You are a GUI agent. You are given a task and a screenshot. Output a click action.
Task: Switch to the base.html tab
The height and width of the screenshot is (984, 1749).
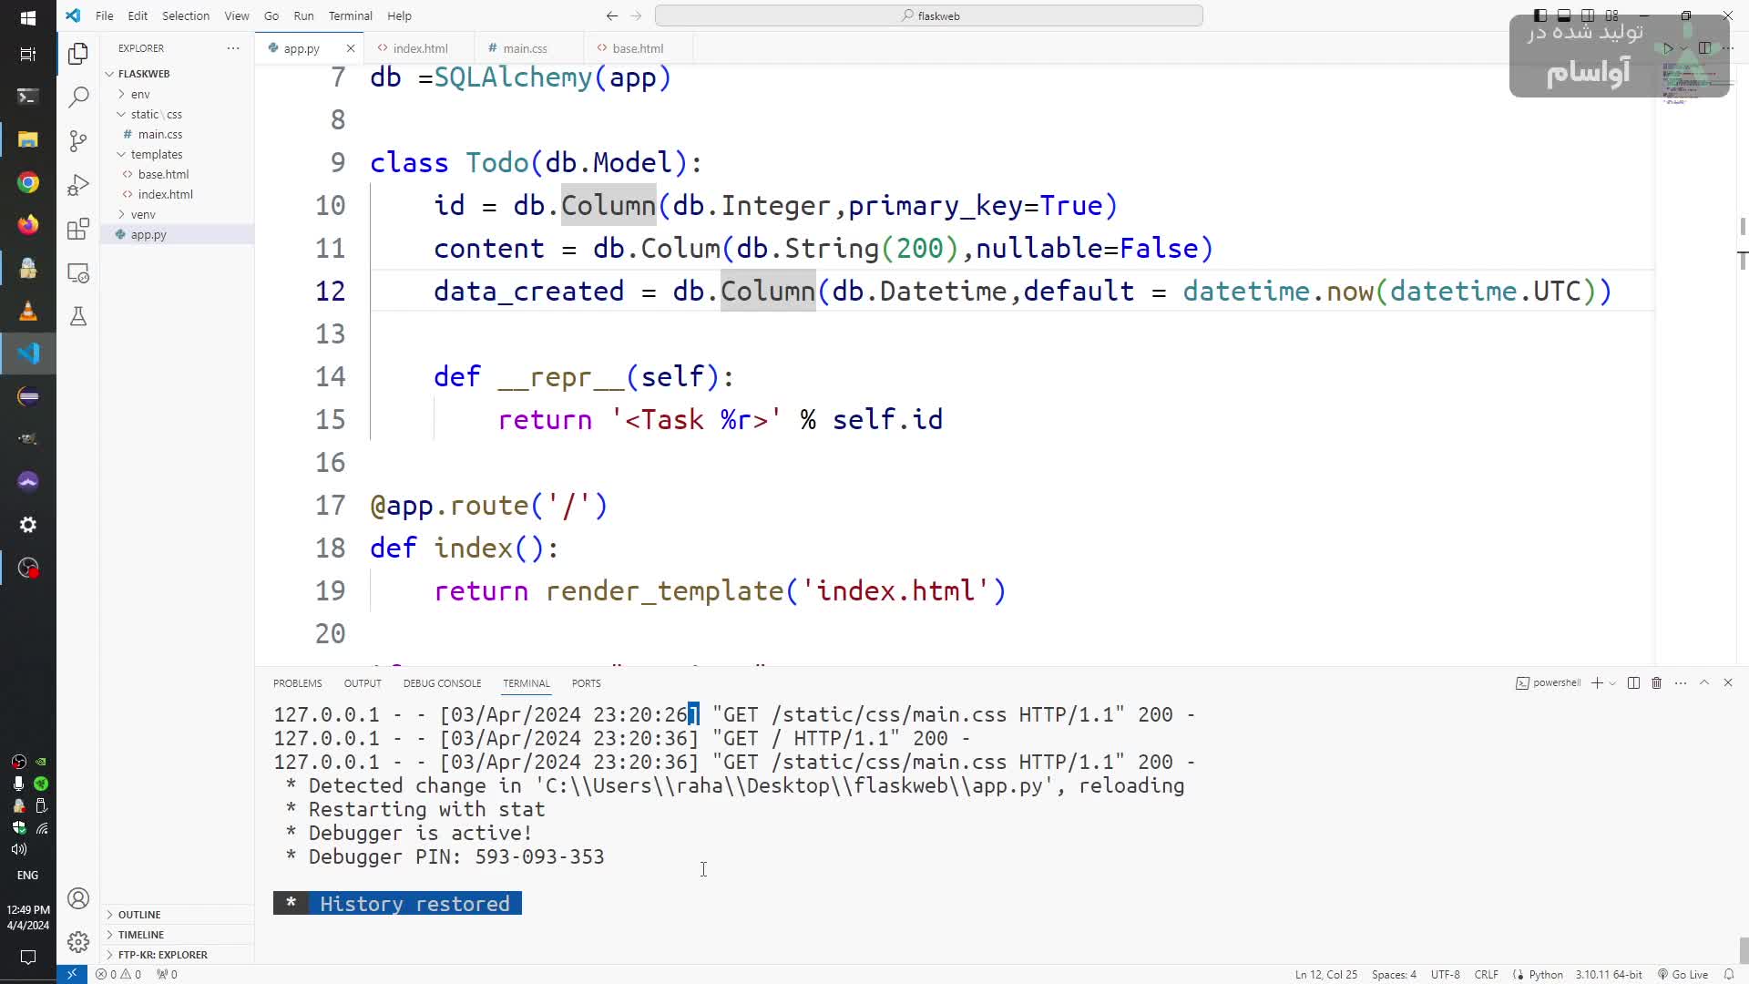[638, 48]
